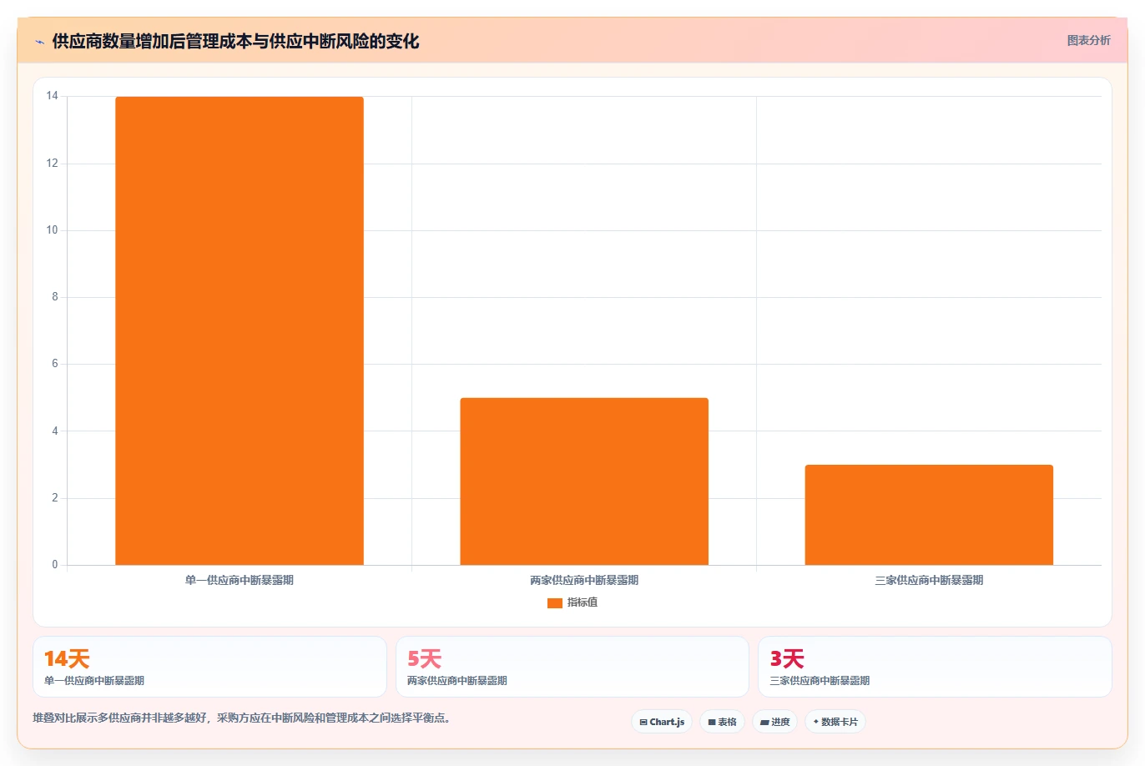Click the chart title 供应商数量增加后管理成本与供应中断风险的变化
Image resolution: width=1145 pixels, height=766 pixels.
coord(235,41)
